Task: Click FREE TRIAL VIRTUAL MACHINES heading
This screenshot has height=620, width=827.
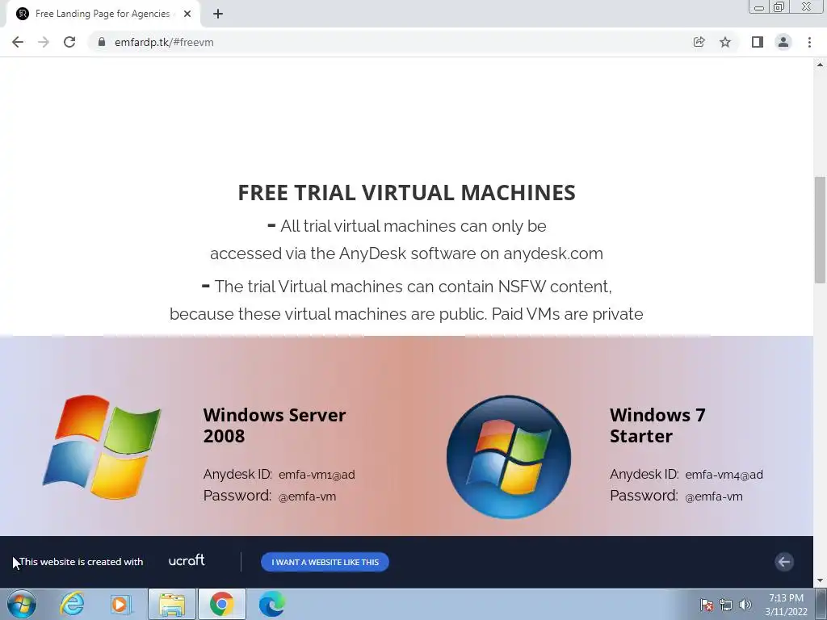Action: pos(407,192)
